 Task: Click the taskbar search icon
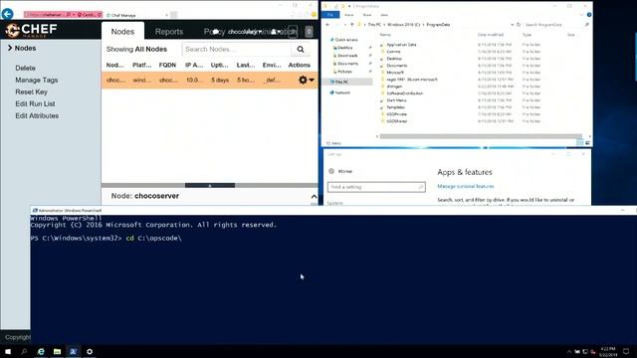[24, 351]
